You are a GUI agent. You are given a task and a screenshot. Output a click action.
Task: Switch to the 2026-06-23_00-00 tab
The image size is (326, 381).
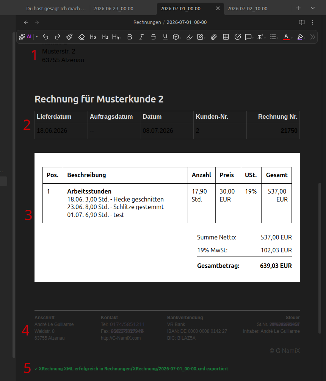(113, 8)
